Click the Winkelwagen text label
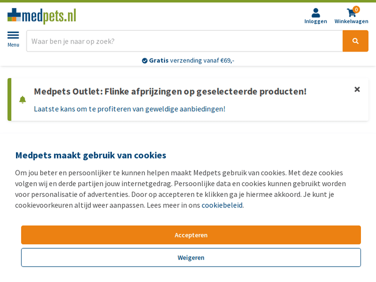The width and height of the screenshot is (376, 282). point(351,21)
